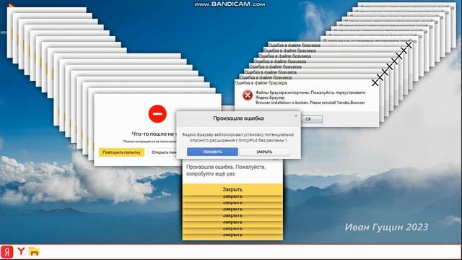The image size is (462, 260).
Task: Click the message 'Произошла ошибка. Пожалуйста, попробуйте ещё раз.'
Action: (x=226, y=170)
